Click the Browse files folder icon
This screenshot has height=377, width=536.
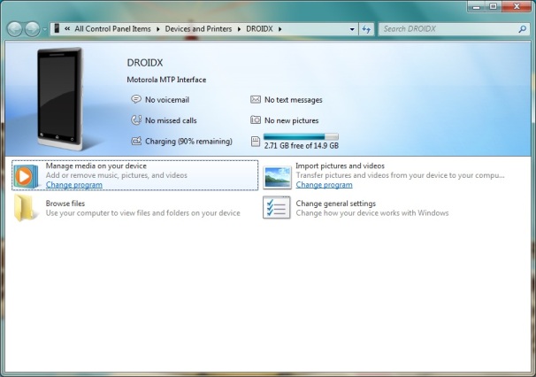point(26,208)
